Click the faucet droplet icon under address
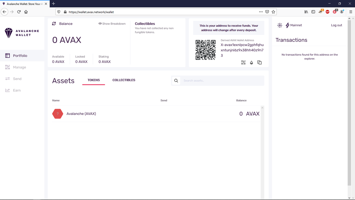 tap(251, 63)
